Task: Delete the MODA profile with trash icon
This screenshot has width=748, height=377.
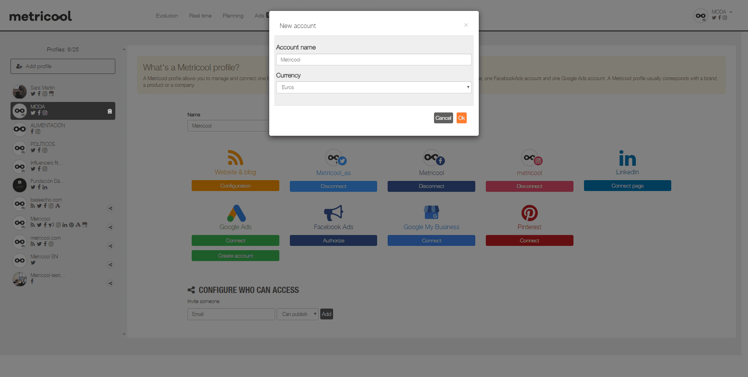Action: (x=110, y=111)
